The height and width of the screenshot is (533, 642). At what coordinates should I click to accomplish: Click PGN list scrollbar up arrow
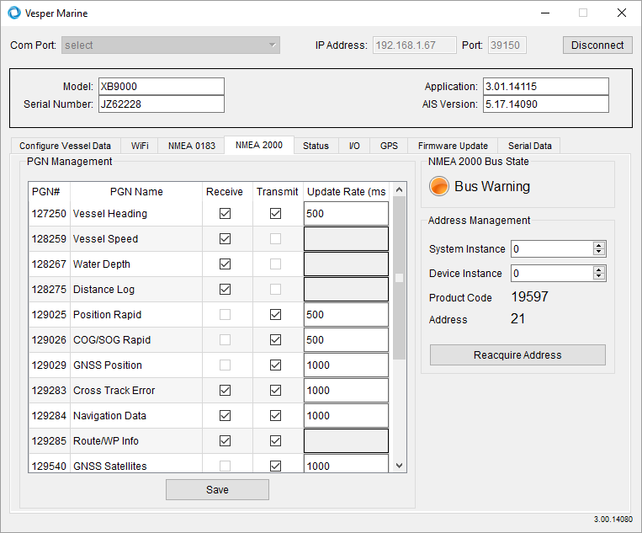point(399,189)
